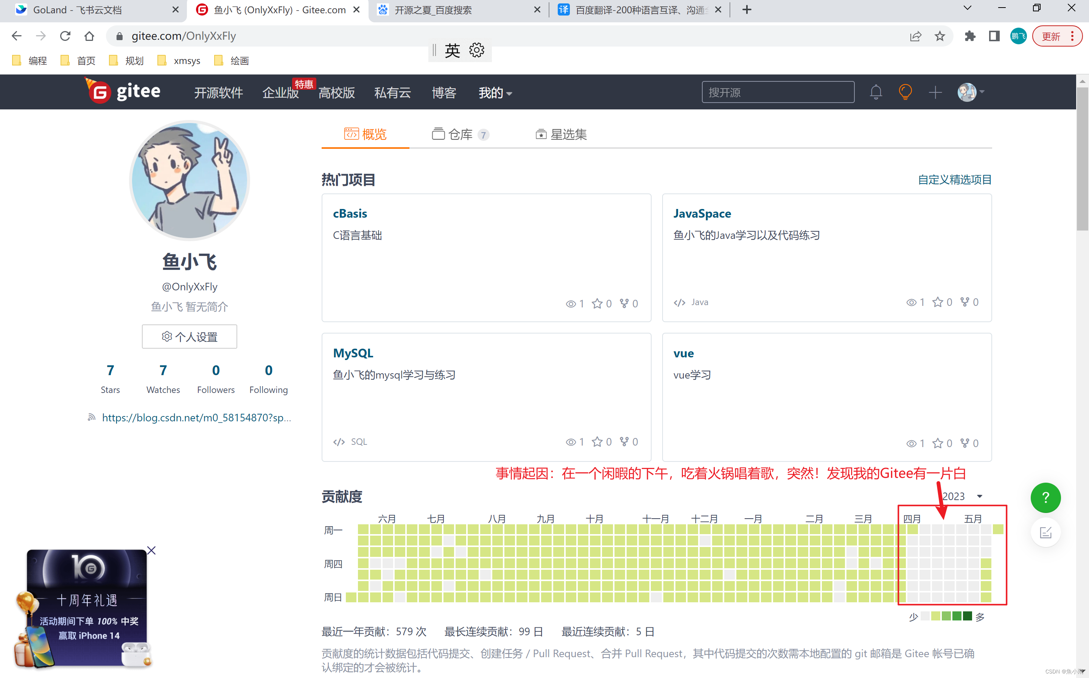Open the notification bell icon
The width and height of the screenshot is (1089, 678).
point(876,92)
